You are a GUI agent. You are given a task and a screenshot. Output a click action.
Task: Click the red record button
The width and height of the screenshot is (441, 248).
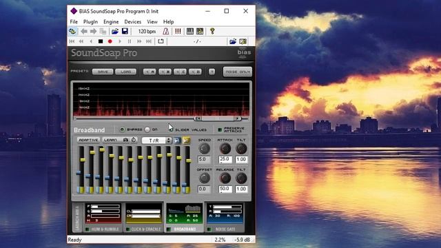point(110,41)
